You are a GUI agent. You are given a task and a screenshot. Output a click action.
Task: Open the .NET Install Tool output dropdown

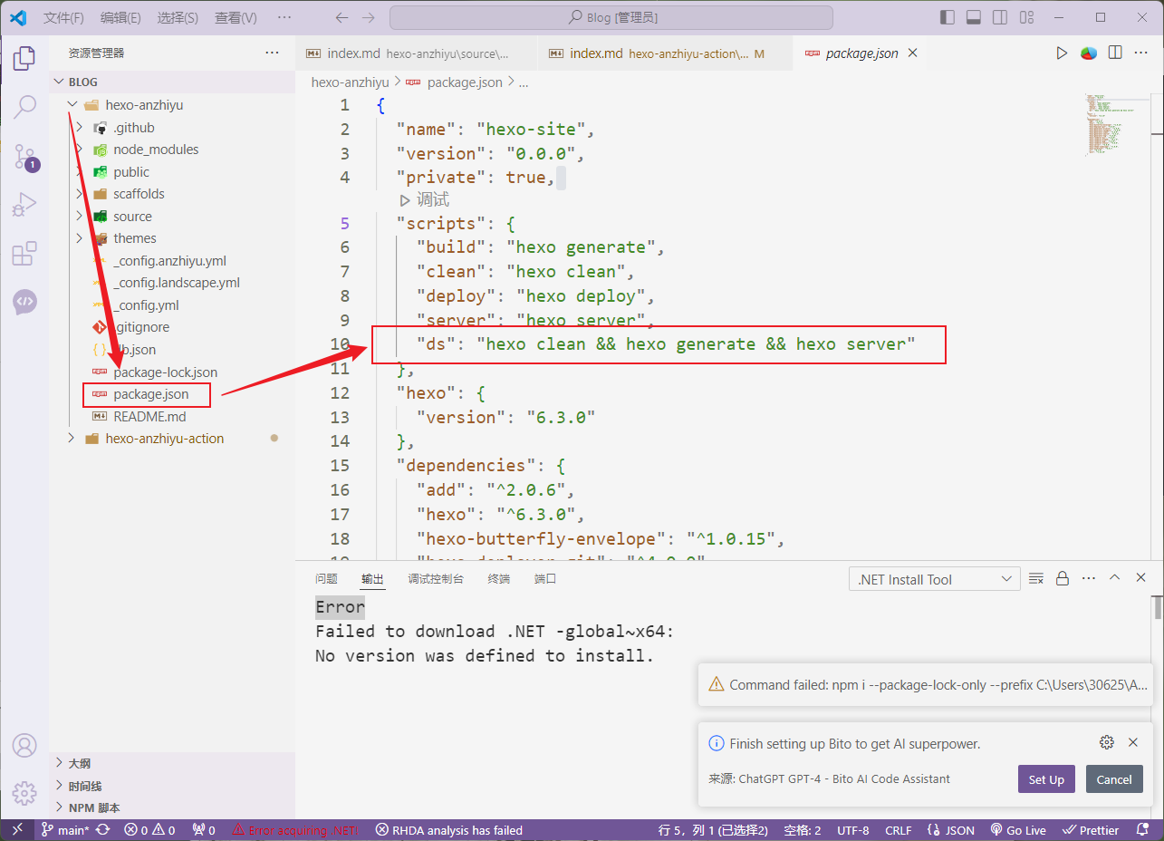point(934,579)
